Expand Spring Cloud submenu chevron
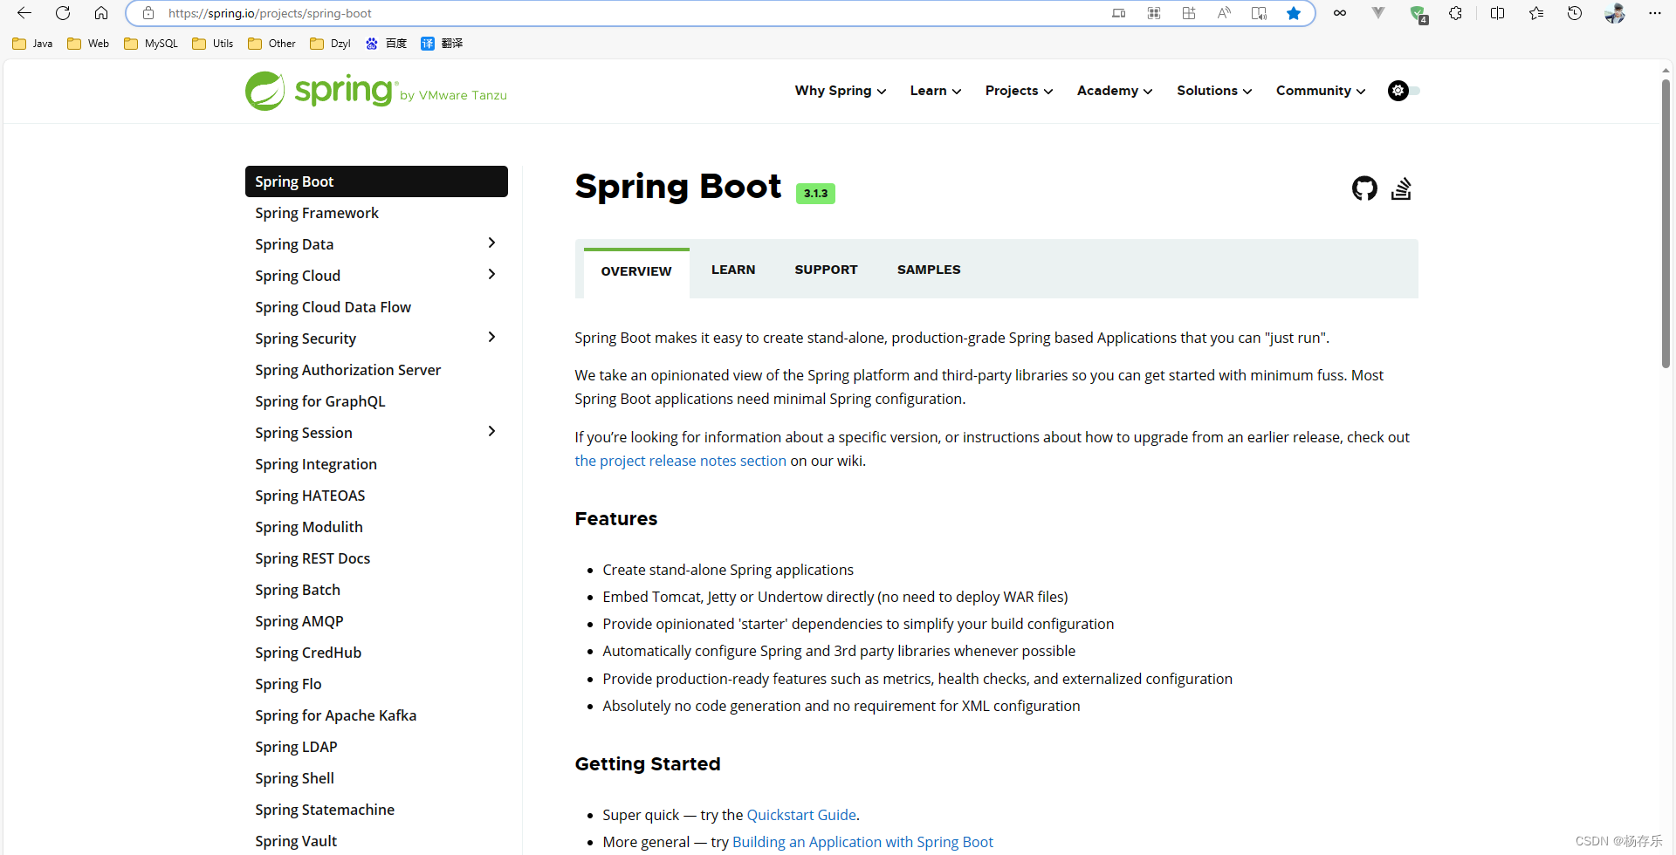The image size is (1676, 855). tap(491, 275)
